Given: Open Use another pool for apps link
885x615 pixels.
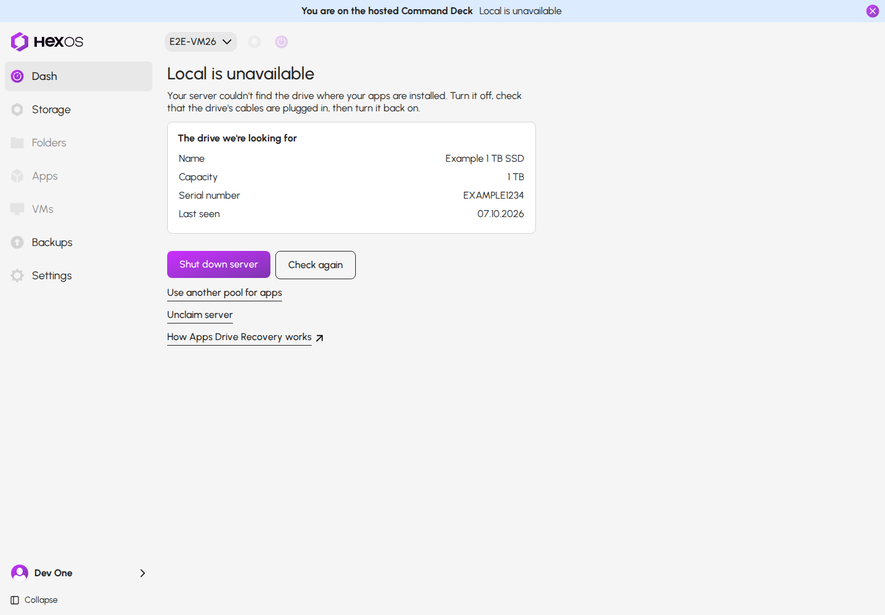Looking at the screenshot, I should [x=224, y=293].
